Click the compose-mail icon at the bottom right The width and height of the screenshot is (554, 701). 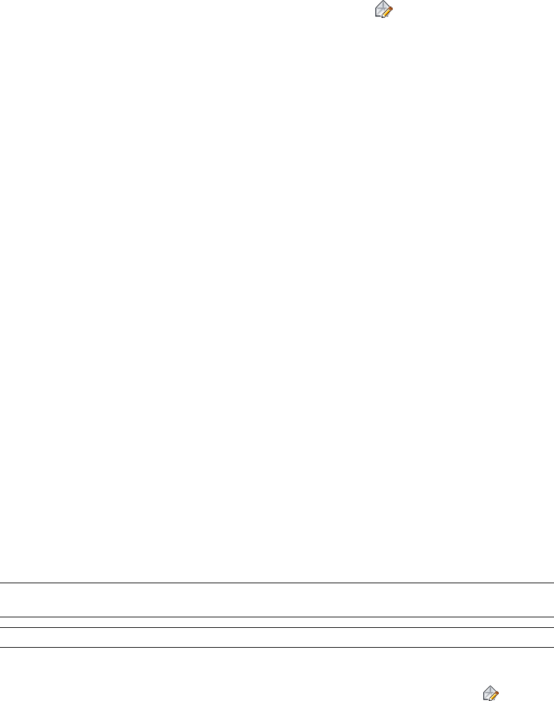tap(491, 693)
